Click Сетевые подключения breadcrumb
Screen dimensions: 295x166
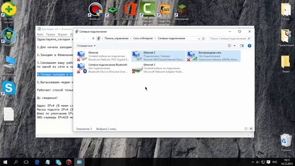click(x=171, y=38)
